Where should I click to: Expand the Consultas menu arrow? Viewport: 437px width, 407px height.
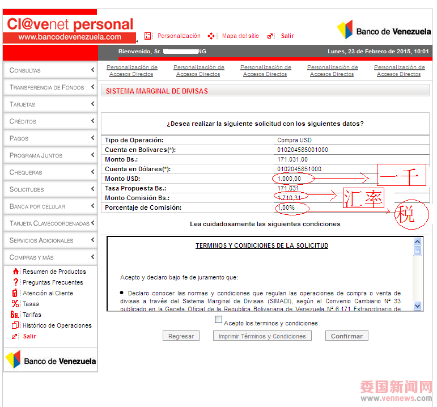click(x=92, y=70)
